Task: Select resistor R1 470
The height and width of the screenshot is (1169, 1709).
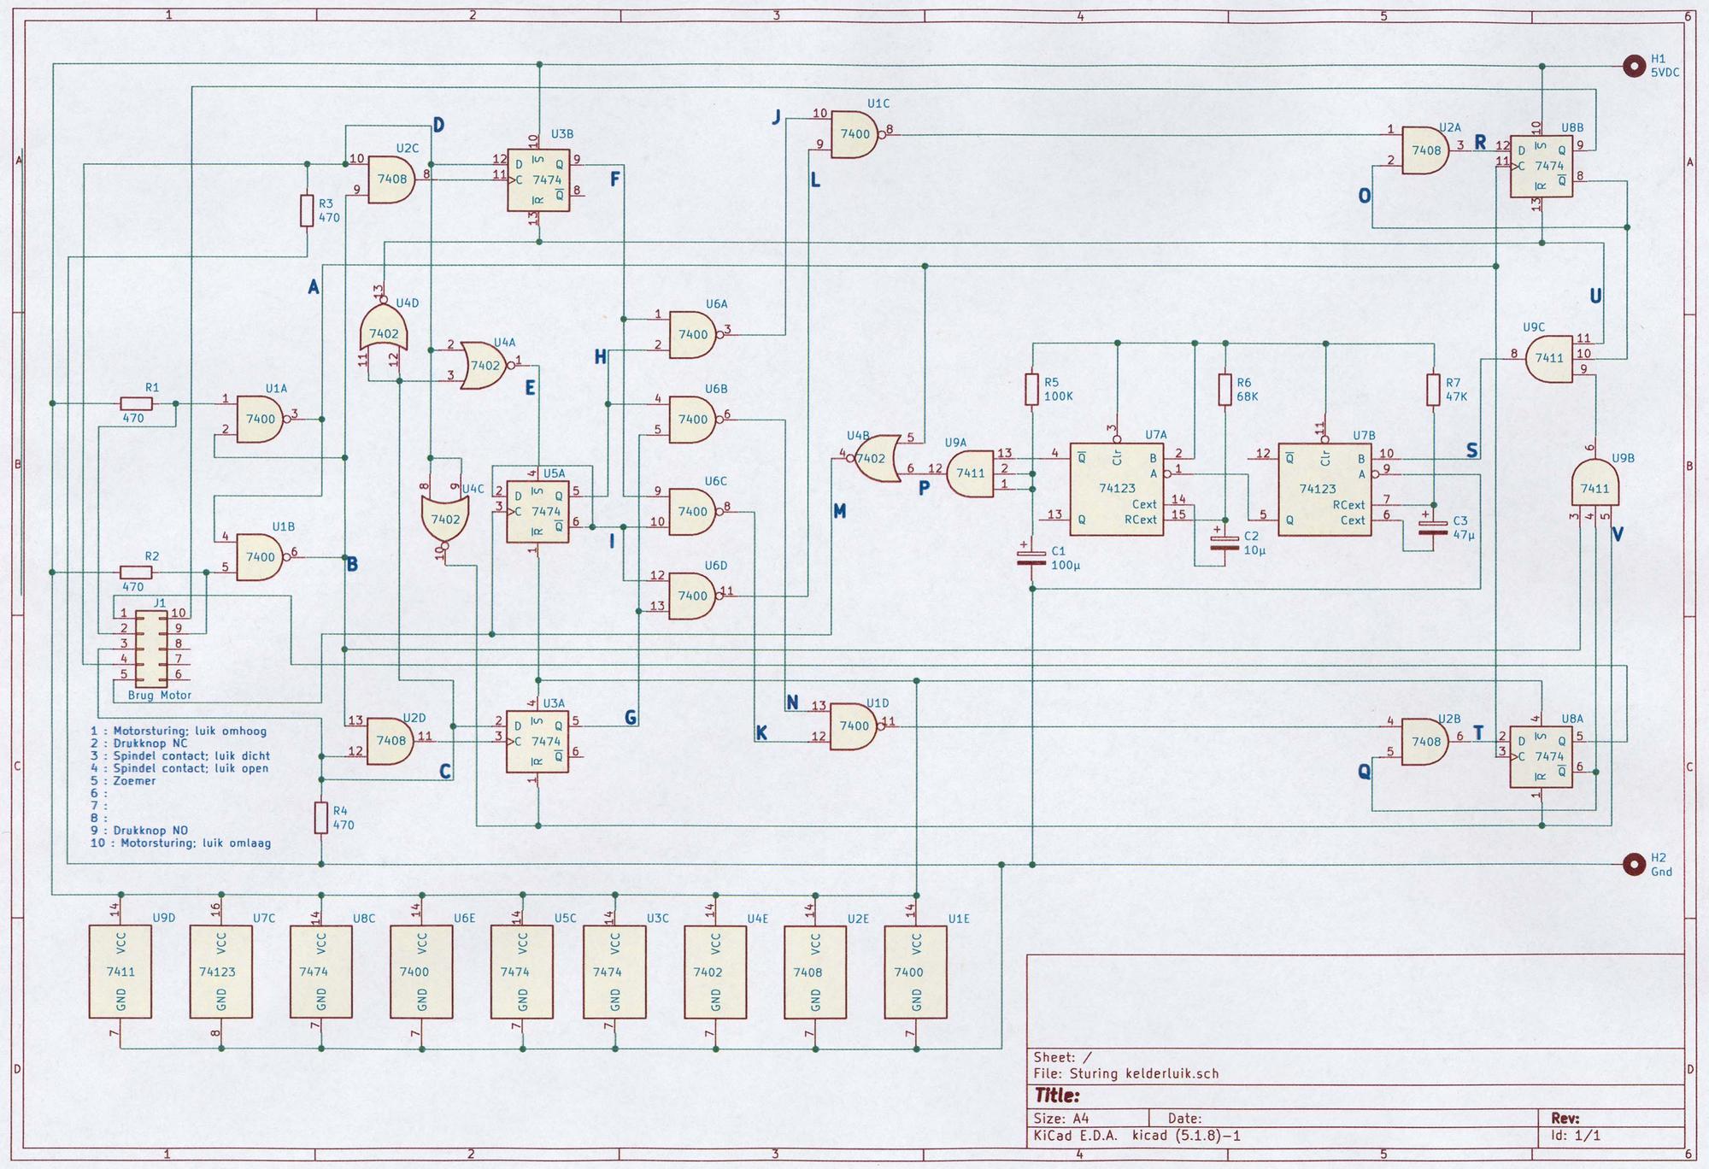Action: click(136, 404)
